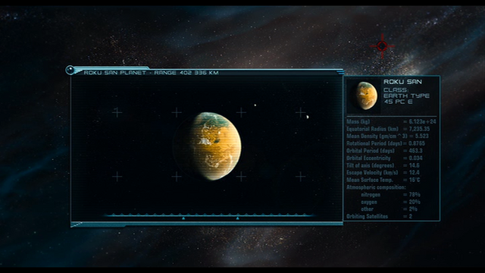Click the right-hand triangle marker on the bottom scale

[237, 218]
